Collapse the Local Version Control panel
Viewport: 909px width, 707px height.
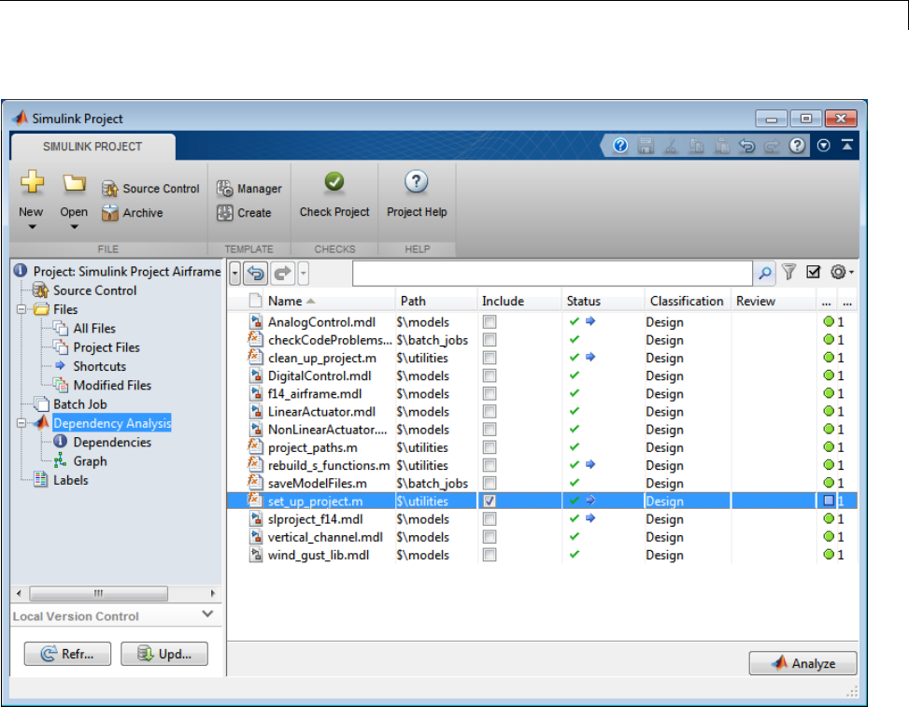click(x=208, y=614)
